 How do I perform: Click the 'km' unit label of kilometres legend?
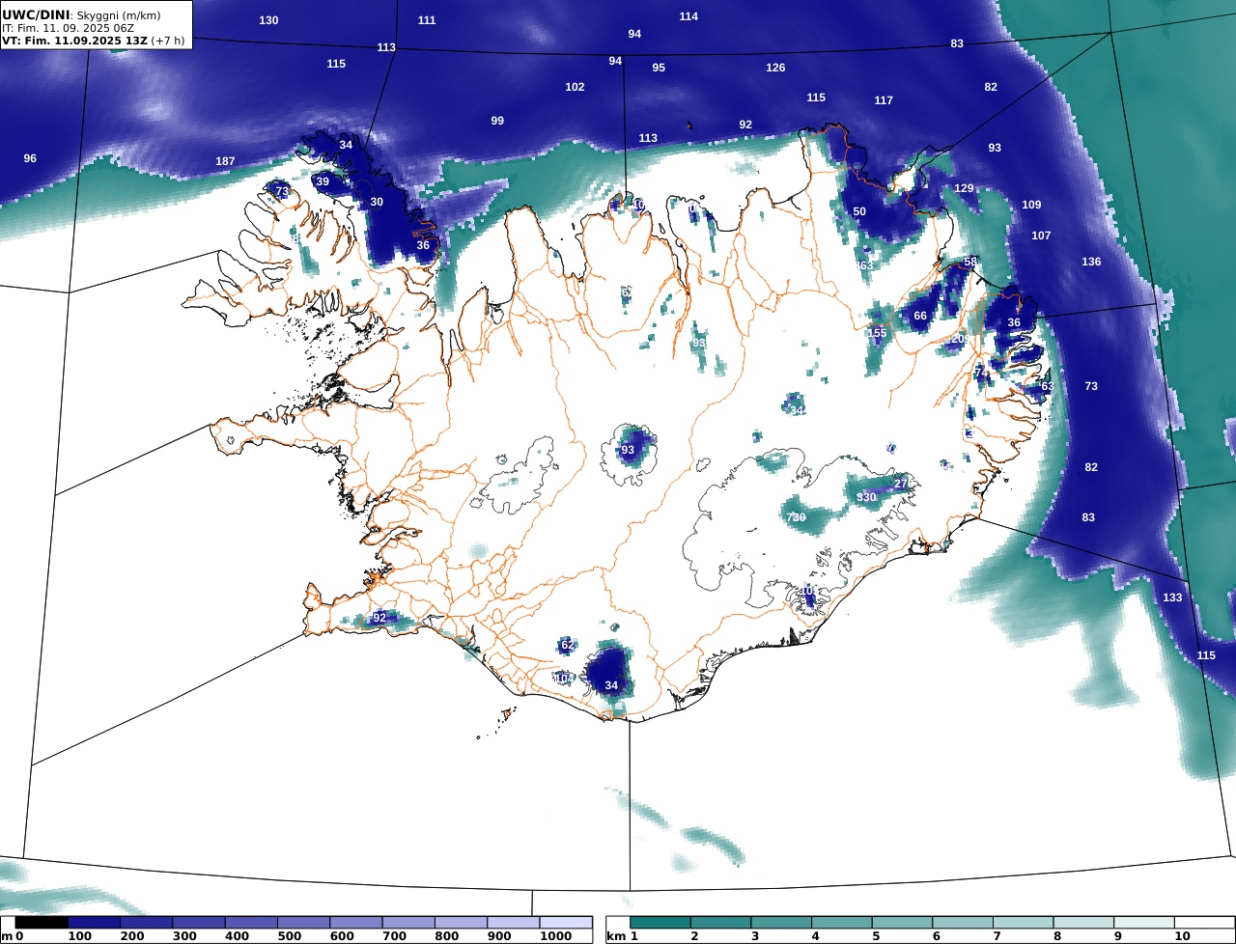click(616, 936)
